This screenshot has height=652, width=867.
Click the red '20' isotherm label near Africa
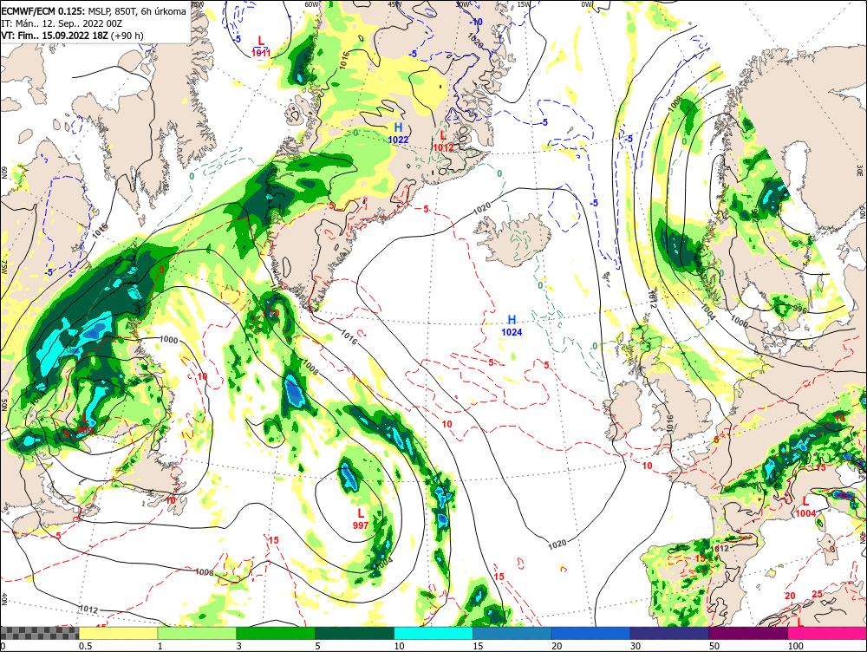tap(790, 597)
